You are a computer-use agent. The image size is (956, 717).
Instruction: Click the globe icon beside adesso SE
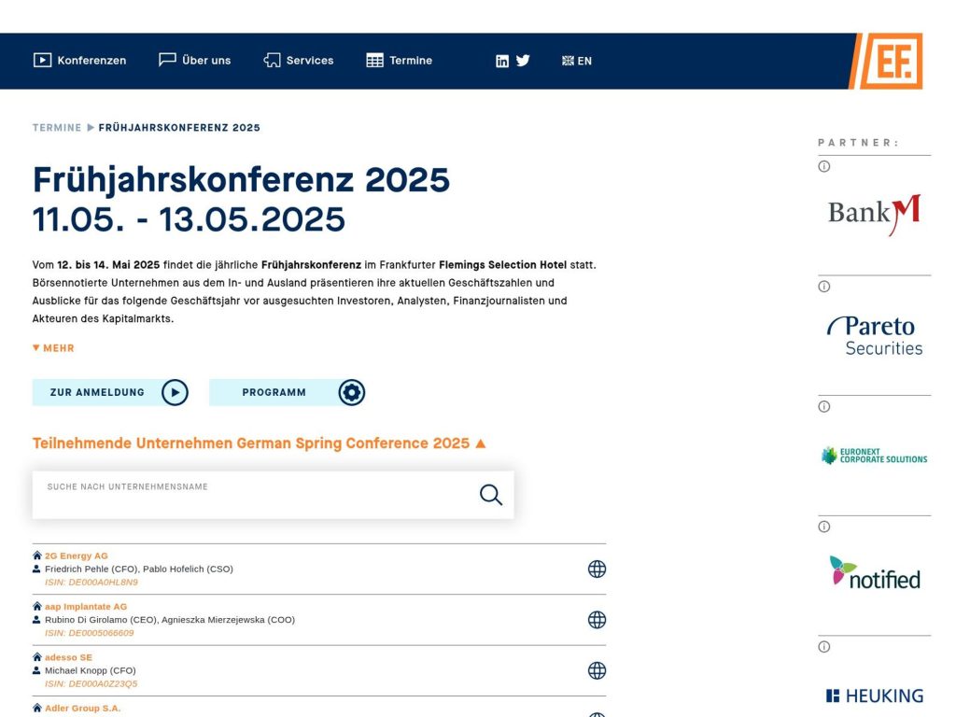click(597, 669)
